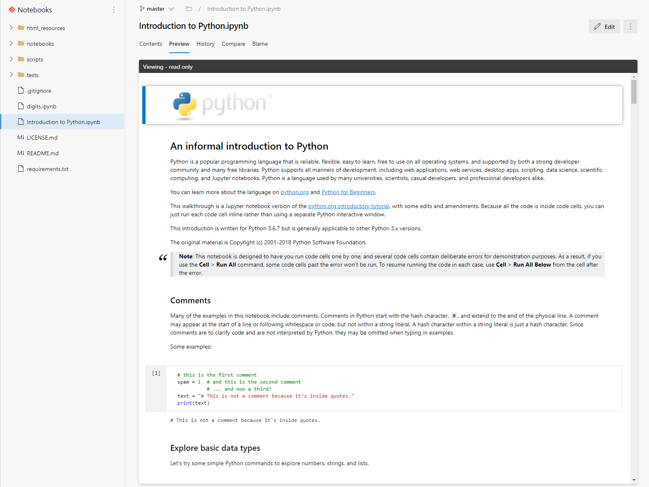This screenshot has height=487, width=649.
Task: Click the LICENSE.md markdown icon
Action: [21, 137]
